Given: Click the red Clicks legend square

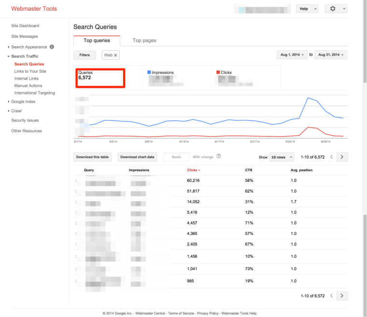Looking at the screenshot, I should (x=218, y=72).
